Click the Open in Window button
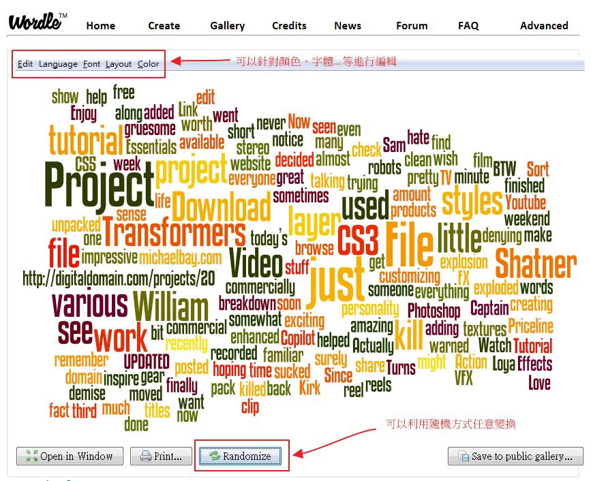The width and height of the screenshot is (591, 481). tap(70, 456)
